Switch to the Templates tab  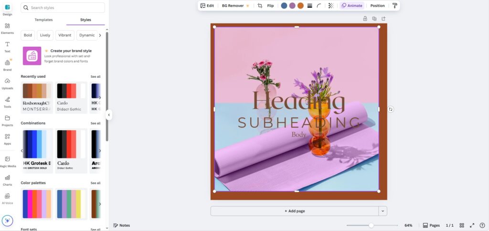point(43,20)
